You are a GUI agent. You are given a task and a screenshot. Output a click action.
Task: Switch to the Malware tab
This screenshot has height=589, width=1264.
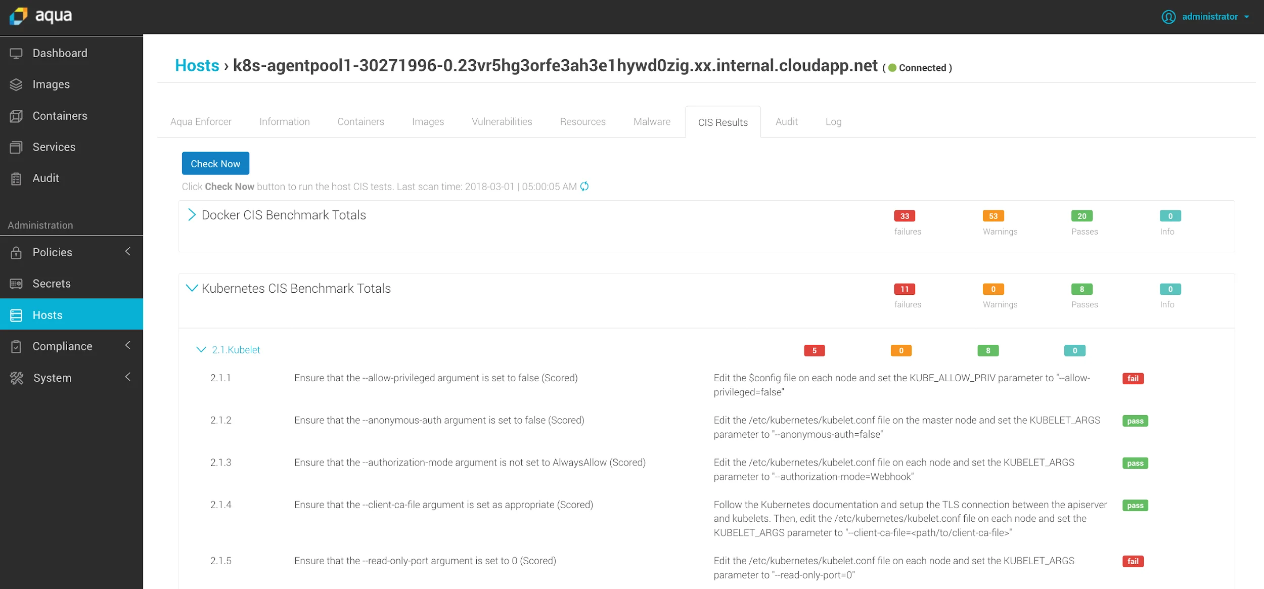(651, 122)
